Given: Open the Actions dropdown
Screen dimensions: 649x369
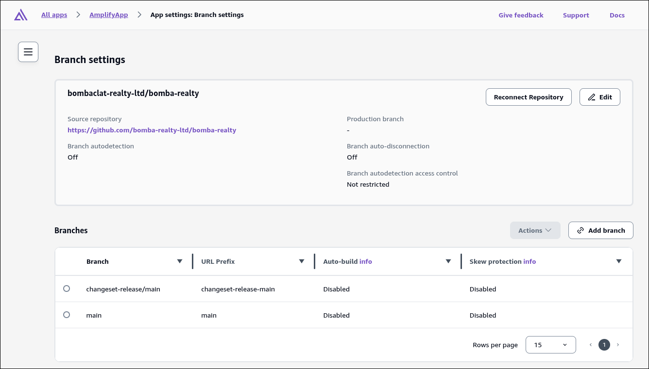Looking at the screenshot, I should (535, 230).
